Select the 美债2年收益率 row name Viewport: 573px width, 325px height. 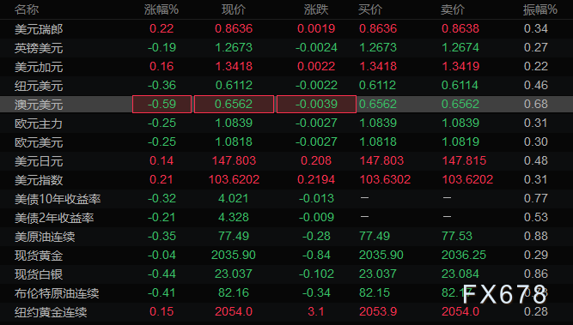point(54,218)
